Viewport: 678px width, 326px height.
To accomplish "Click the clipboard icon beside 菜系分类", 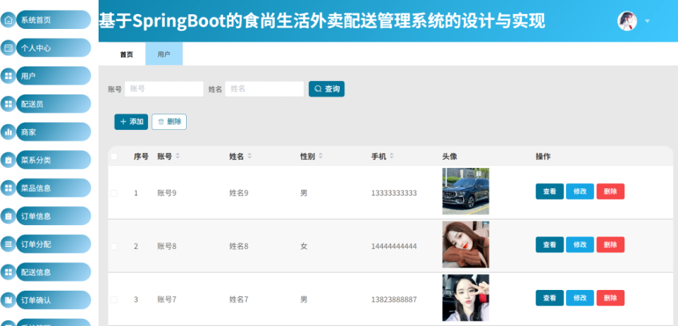I will coord(8,160).
